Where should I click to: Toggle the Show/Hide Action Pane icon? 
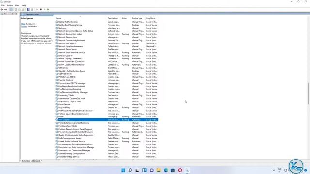32,9
